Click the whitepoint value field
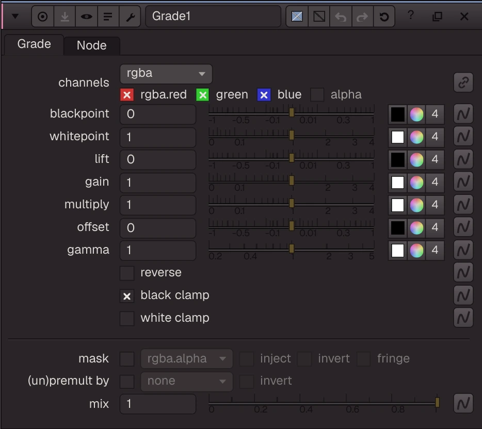482x429 pixels. pyautogui.click(x=158, y=137)
